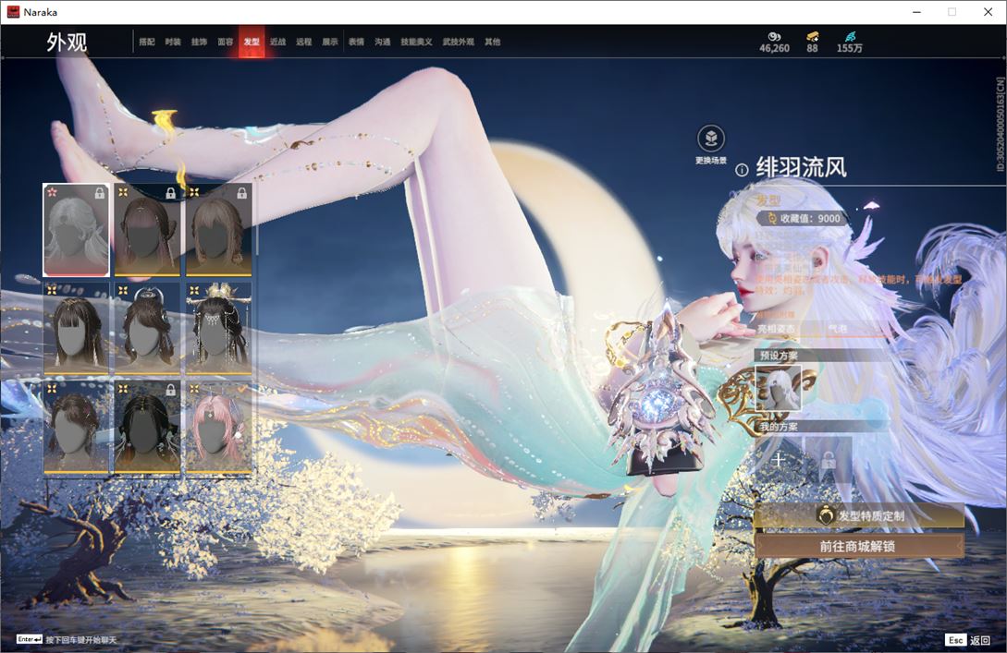Switch to the 时装 tab
Image resolution: width=1007 pixels, height=653 pixels.
point(173,42)
